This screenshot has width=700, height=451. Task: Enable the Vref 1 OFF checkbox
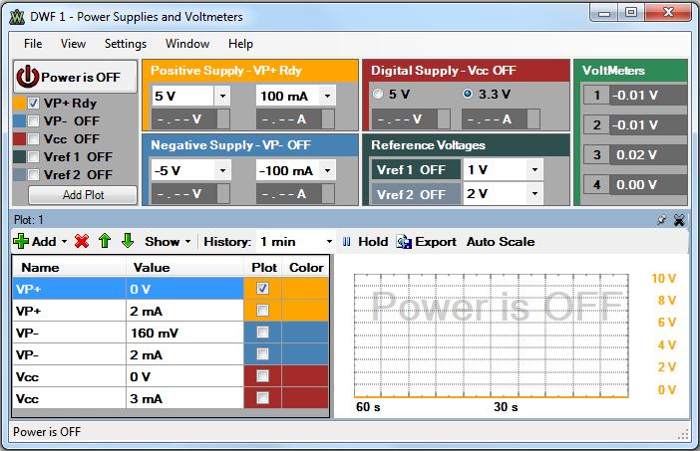[34, 157]
